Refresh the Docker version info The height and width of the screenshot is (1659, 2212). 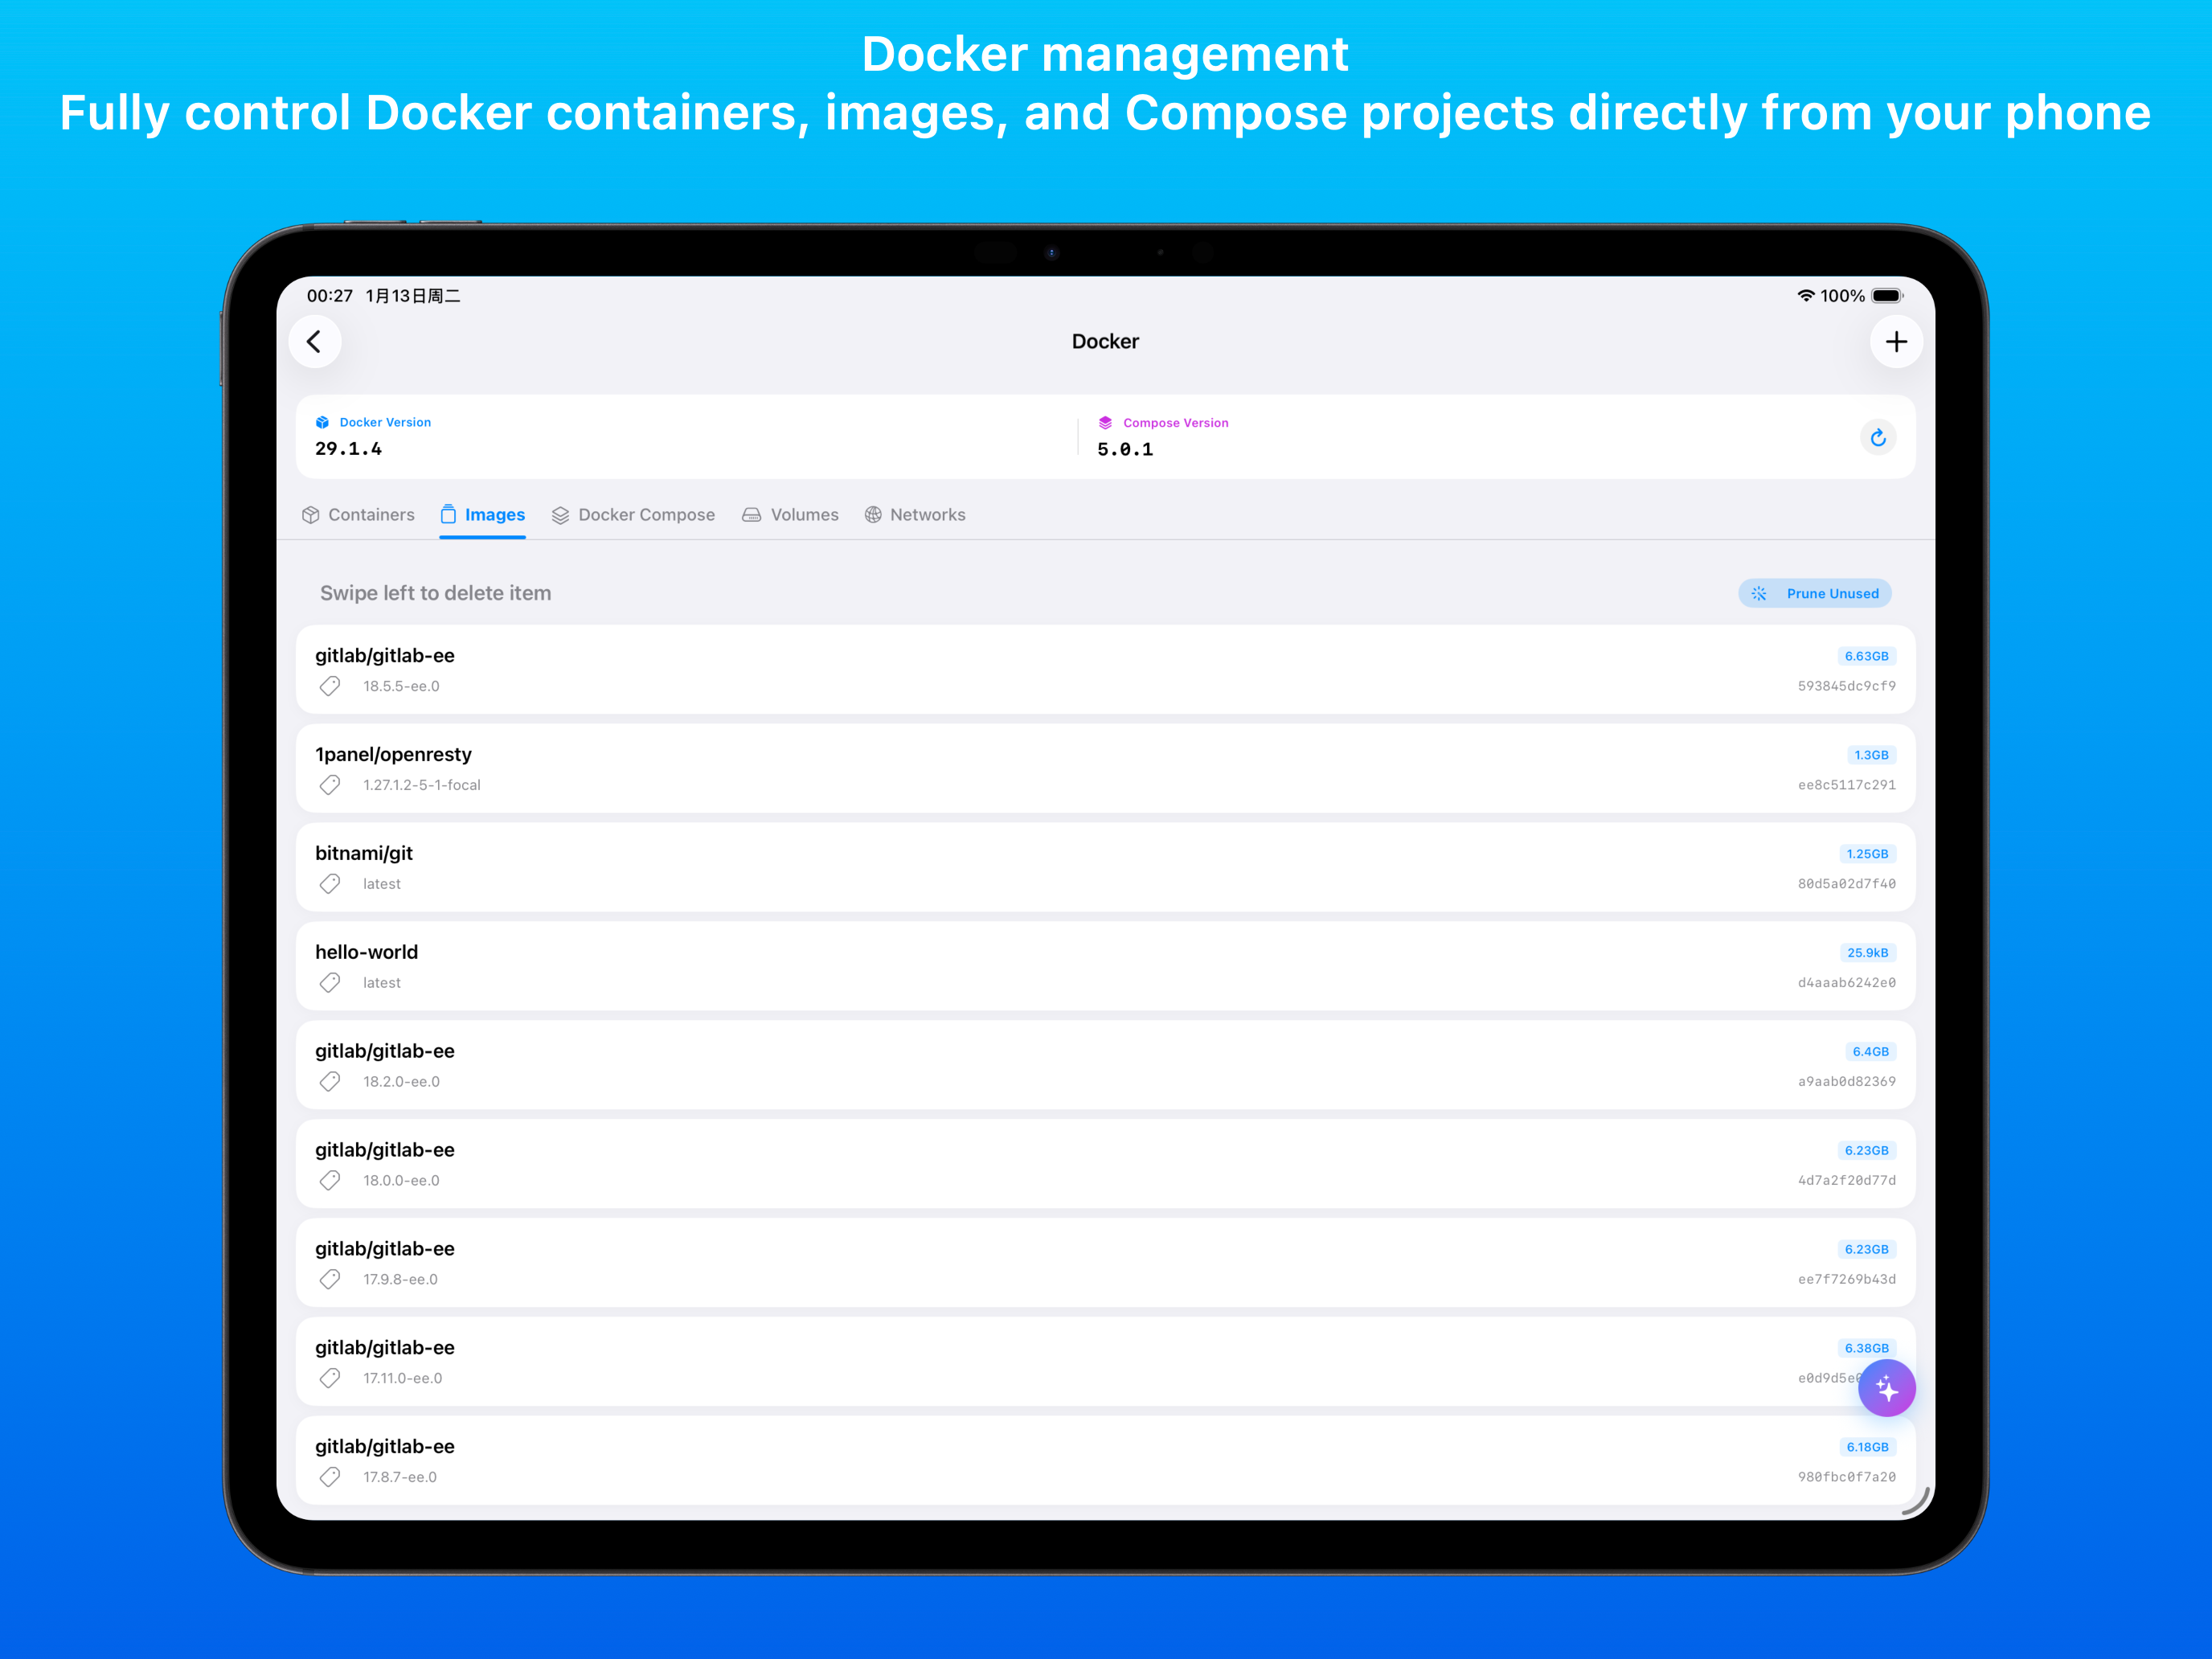[1878, 438]
